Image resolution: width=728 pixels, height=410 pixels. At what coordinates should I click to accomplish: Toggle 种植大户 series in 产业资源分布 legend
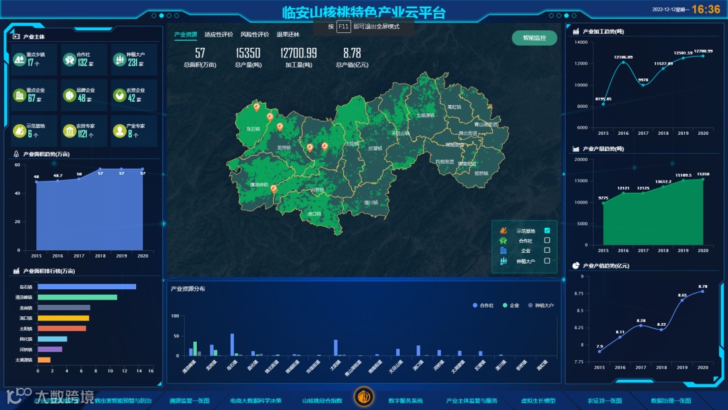[541, 305]
